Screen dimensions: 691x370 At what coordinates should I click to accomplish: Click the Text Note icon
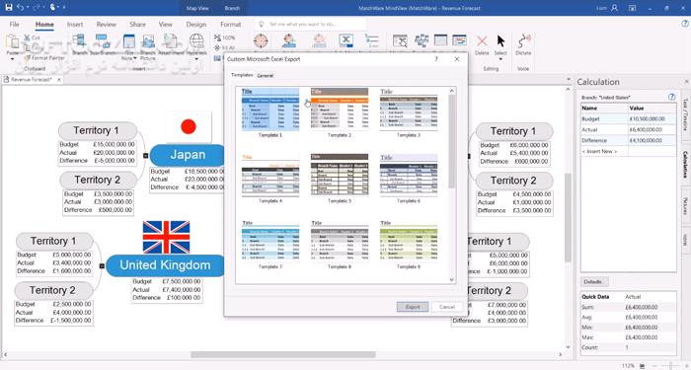[128, 41]
